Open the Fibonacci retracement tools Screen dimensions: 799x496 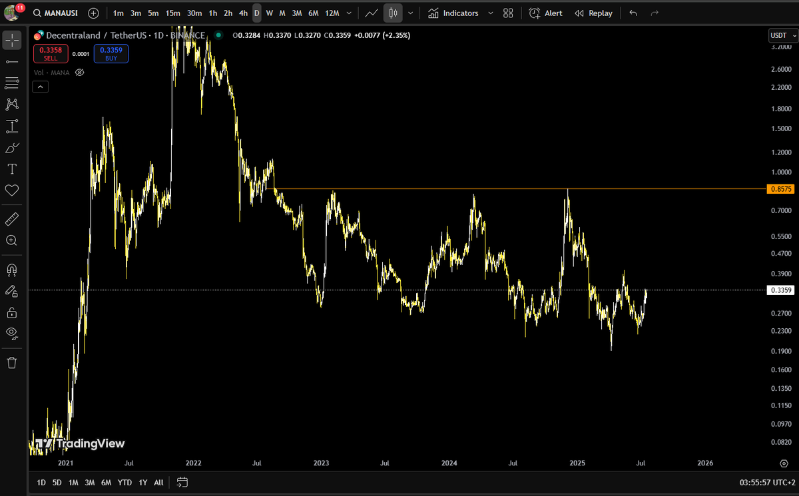point(12,83)
